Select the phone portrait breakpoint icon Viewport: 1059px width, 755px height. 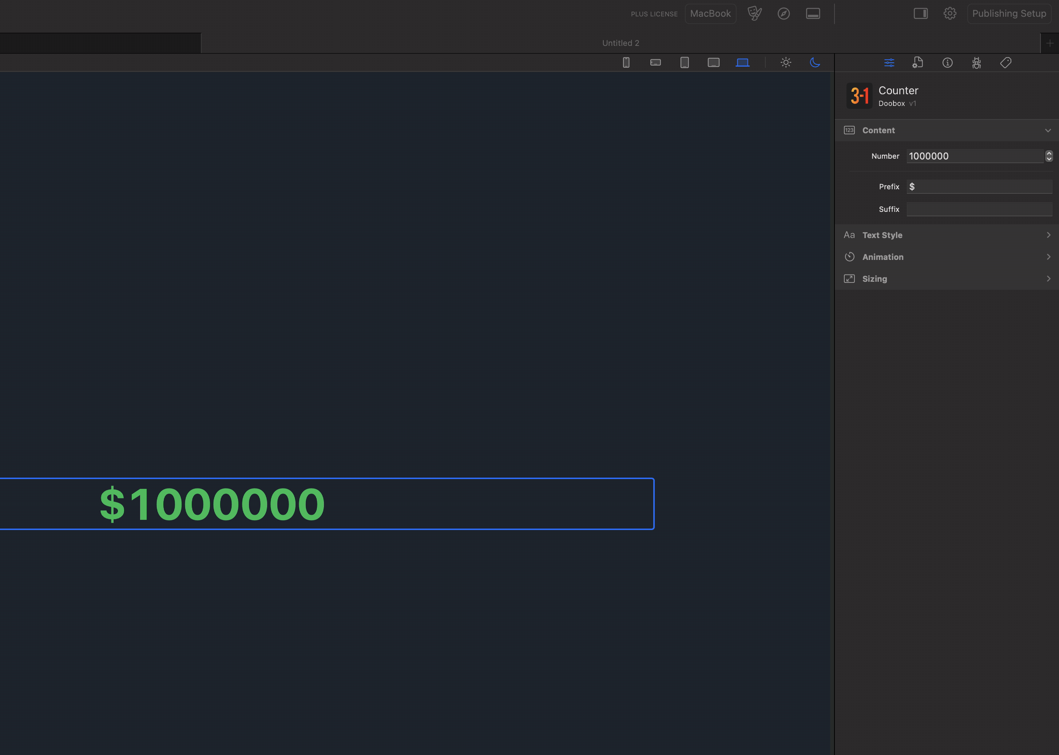626,62
